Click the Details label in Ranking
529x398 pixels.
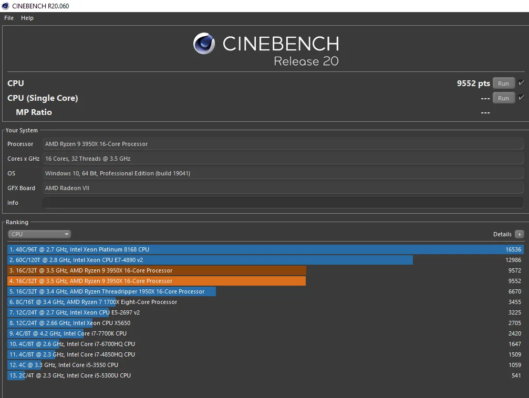pos(502,234)
